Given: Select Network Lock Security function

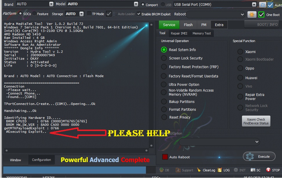Looking at the screenshot, I should (240, 108).
